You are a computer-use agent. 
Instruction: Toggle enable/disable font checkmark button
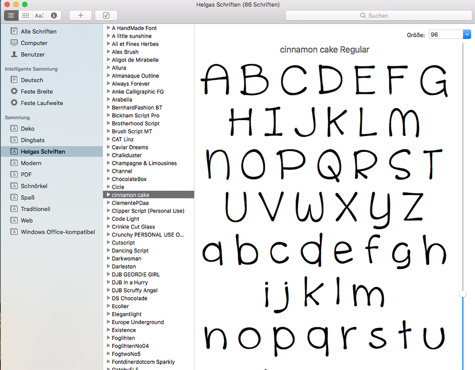pos(106,16)
